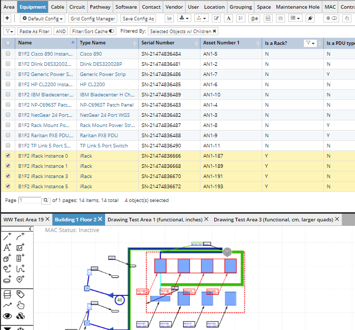355x330 pixels.
Task: Select the add pathway route tool
Action: click(20, 269)
